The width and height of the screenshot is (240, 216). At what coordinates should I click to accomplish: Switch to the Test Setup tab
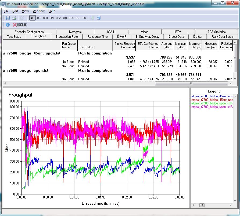click(x=14, y=37)
